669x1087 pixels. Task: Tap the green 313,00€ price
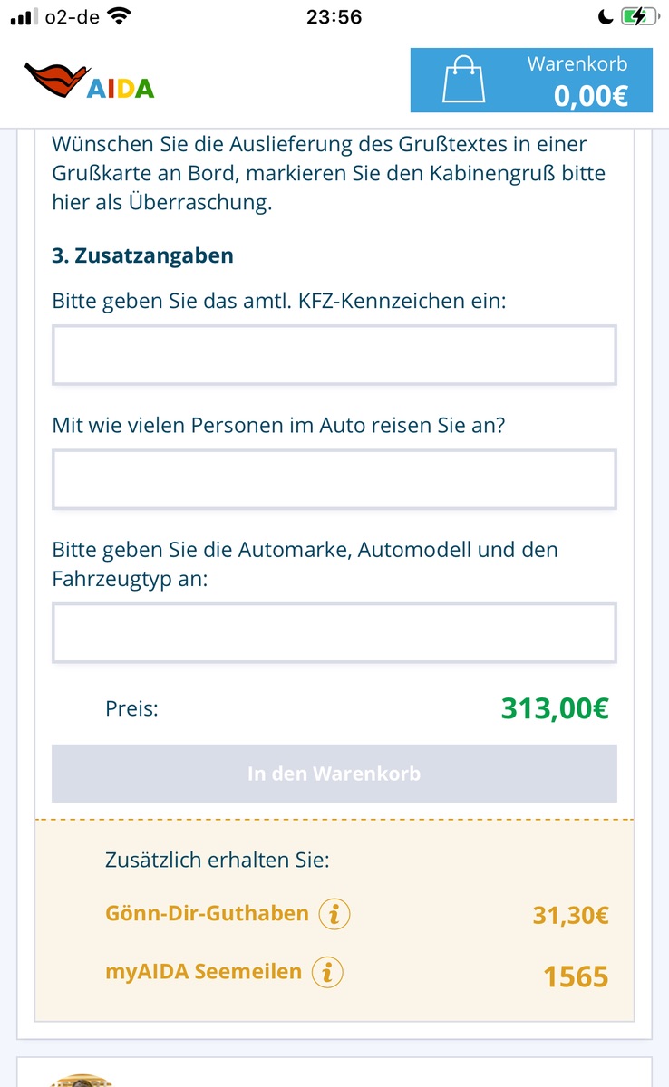554,708
